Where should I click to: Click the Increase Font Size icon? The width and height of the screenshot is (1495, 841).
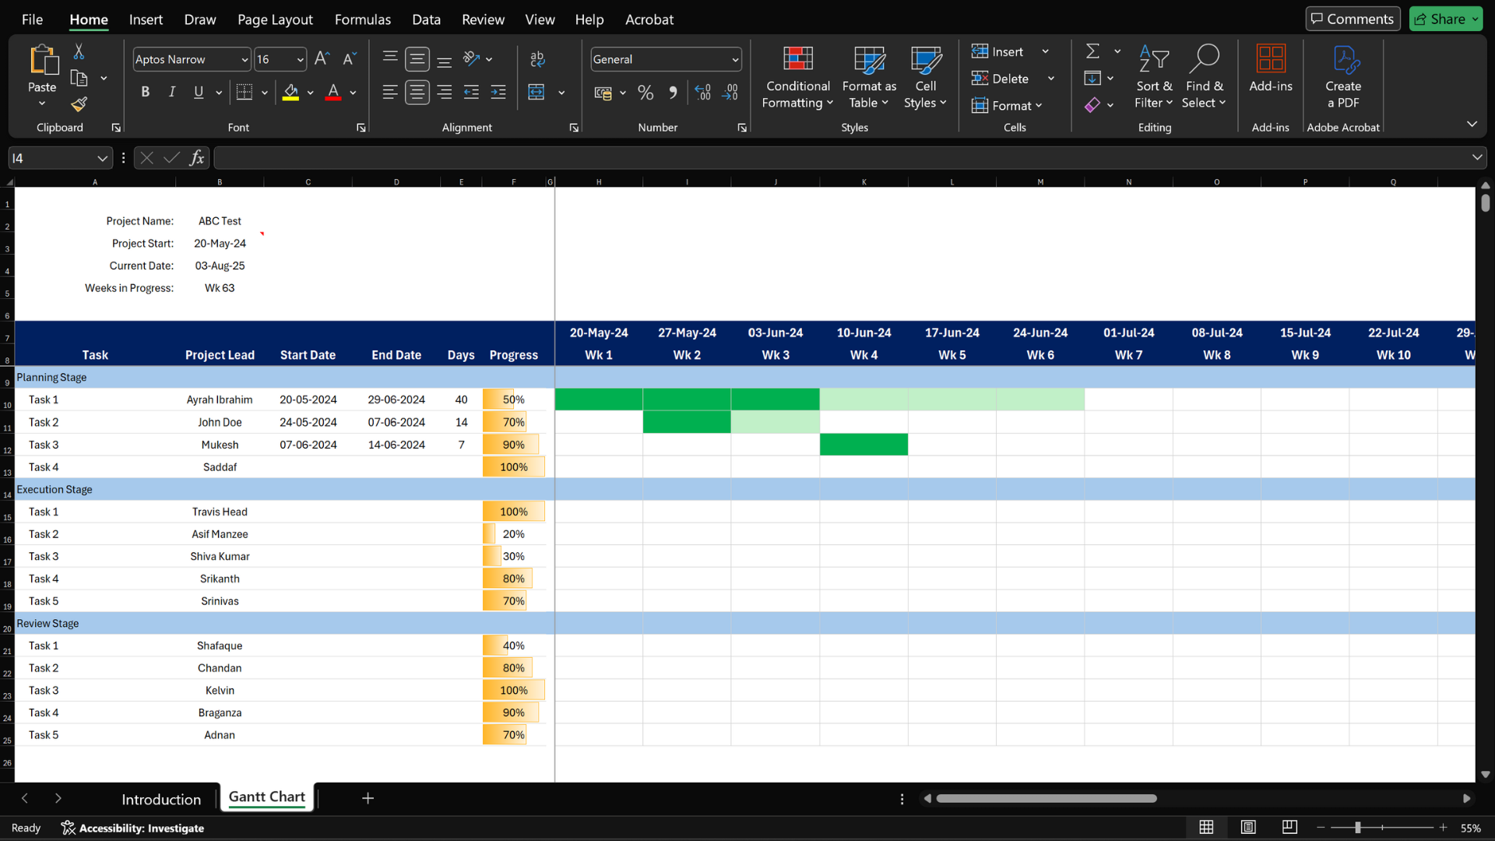(322, 59)
